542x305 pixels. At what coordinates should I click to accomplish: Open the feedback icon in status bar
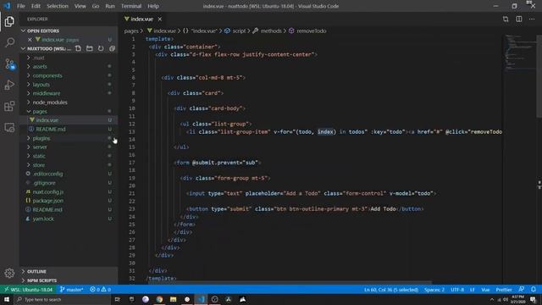pyautogui.click(x=522, y=290)
